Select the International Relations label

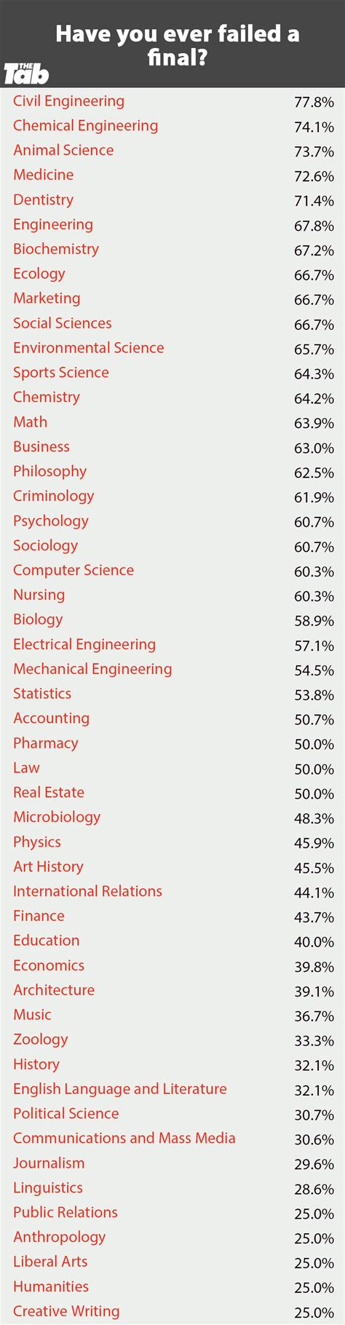click(x=87, y=892)
